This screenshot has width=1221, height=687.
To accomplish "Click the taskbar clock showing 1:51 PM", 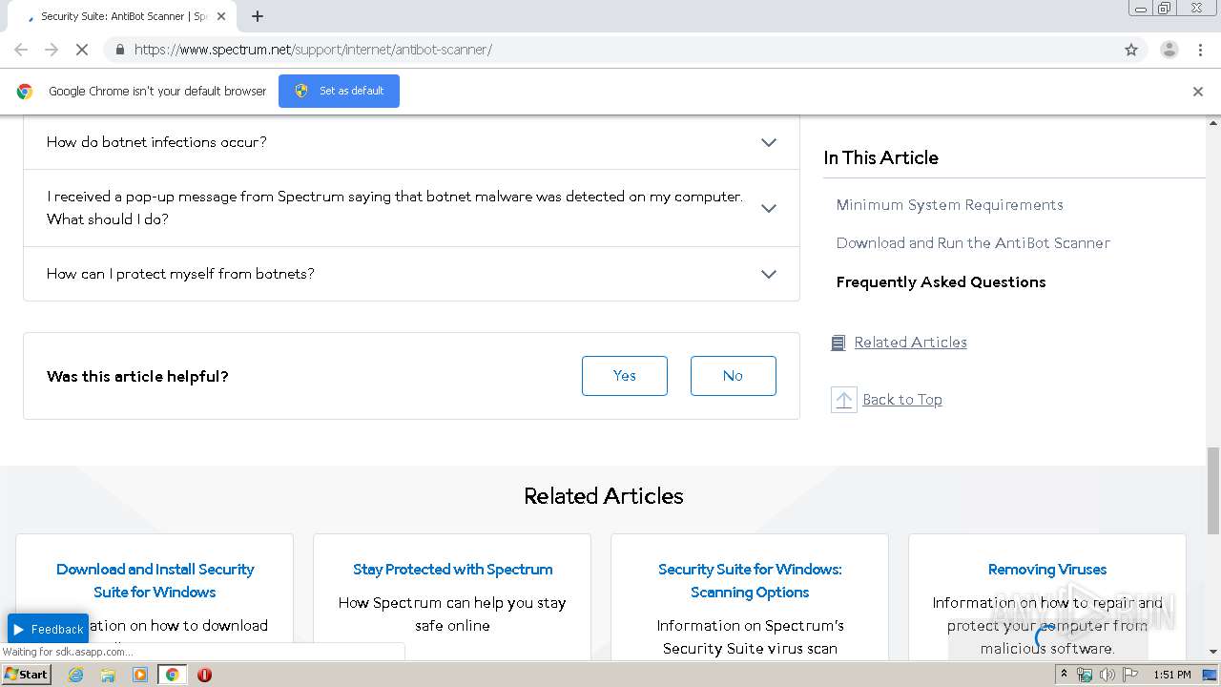I will [1172, 675].
